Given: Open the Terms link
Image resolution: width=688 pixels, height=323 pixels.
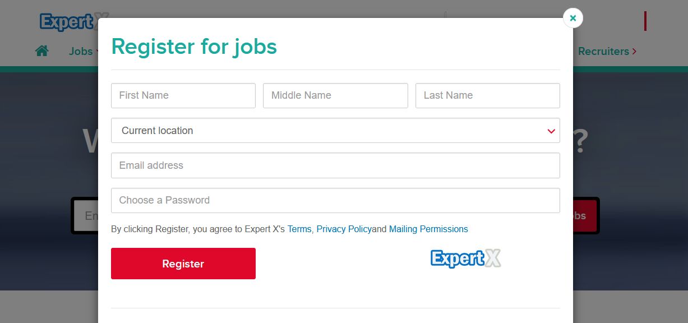Looking at the screenshot, I should click(x=299, y=229).
